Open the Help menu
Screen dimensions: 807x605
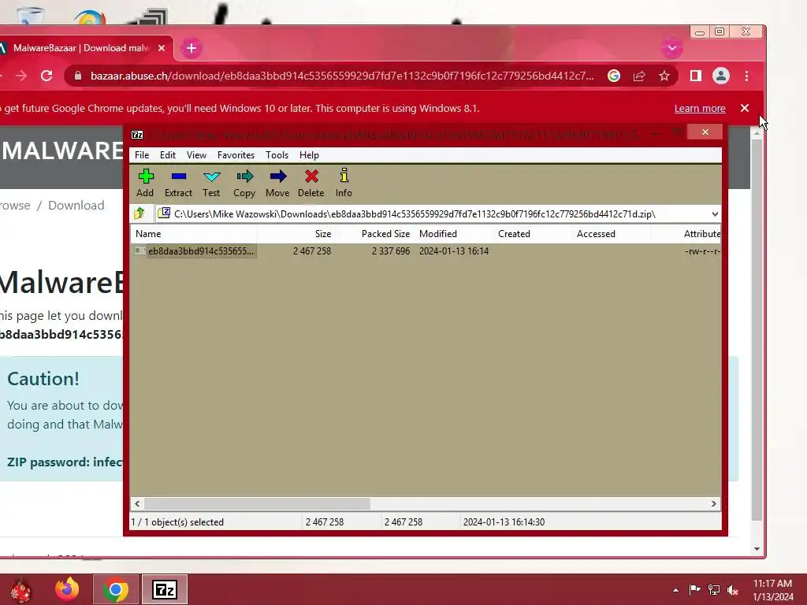click(x=309, y=155)
